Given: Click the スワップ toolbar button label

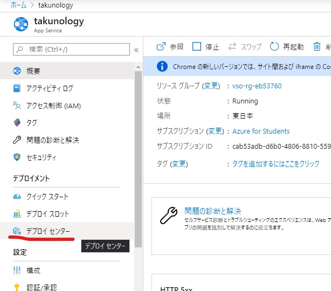Looking at the screenshot, I should 251,47.
